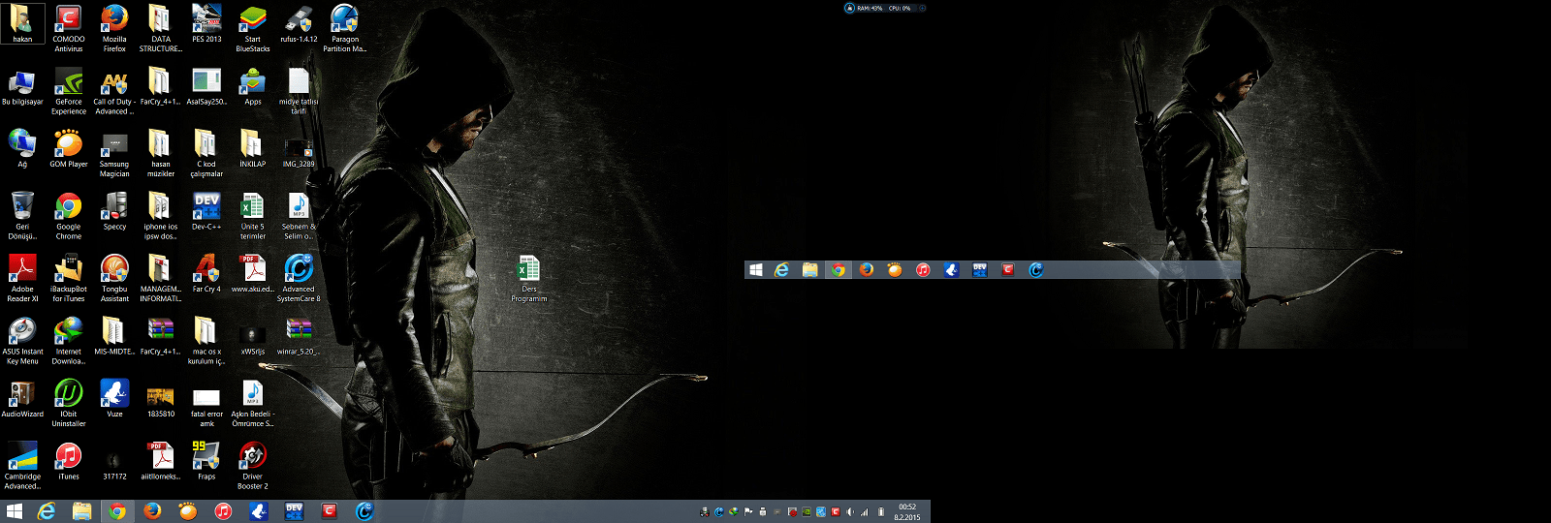This screenshot has width=1551, height=523.
Task: Select the Start BlueStacks shortcut
Action: click(x=253, y=28)
